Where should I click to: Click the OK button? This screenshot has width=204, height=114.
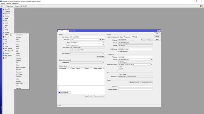click(x=157, y=34)
